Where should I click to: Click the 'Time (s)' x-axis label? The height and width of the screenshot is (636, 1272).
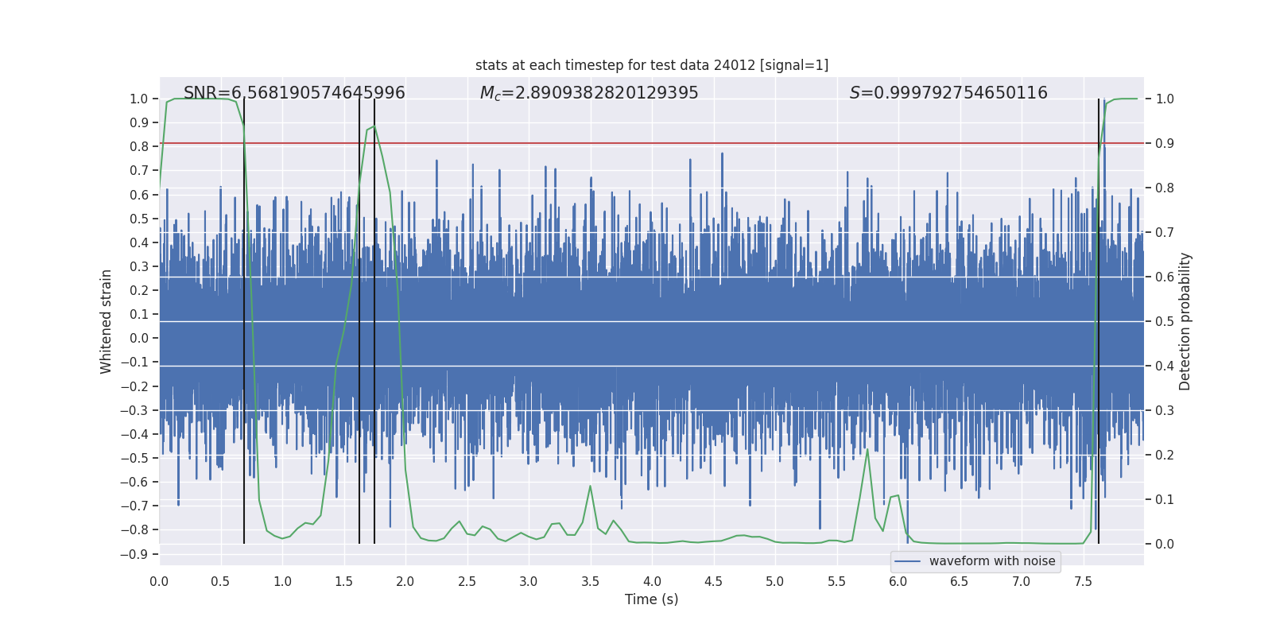(652, 599)
